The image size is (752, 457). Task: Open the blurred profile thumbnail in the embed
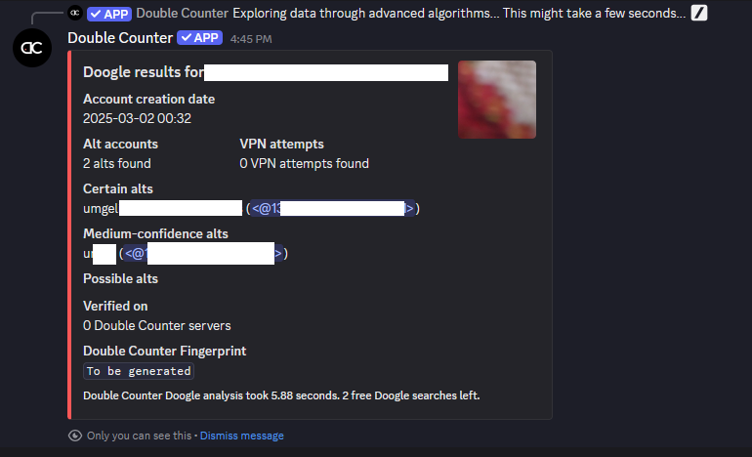pos(497,100)
